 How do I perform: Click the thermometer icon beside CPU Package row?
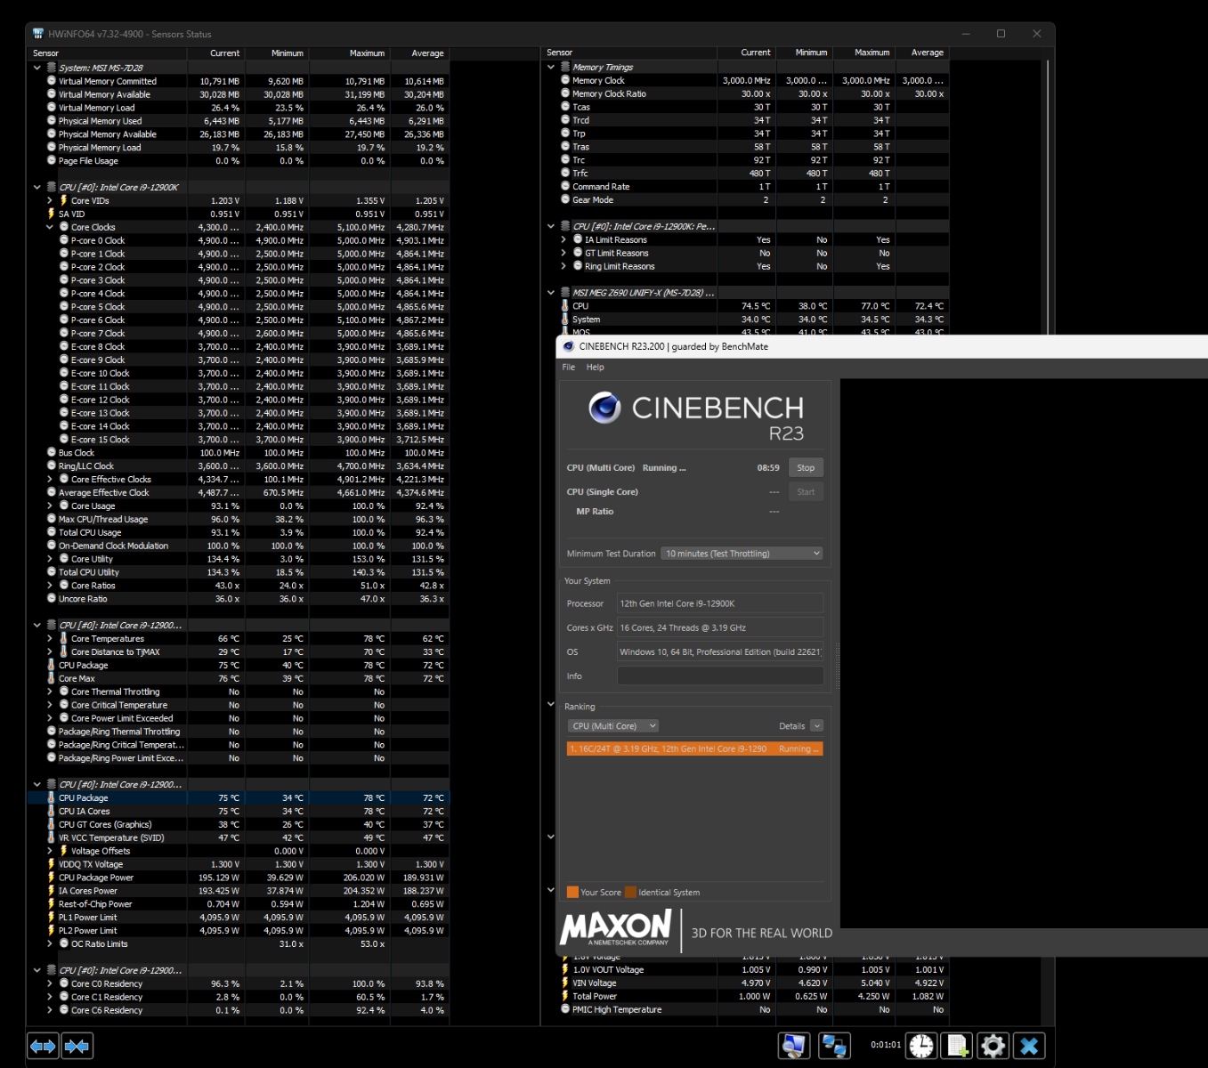pos(51,798)
